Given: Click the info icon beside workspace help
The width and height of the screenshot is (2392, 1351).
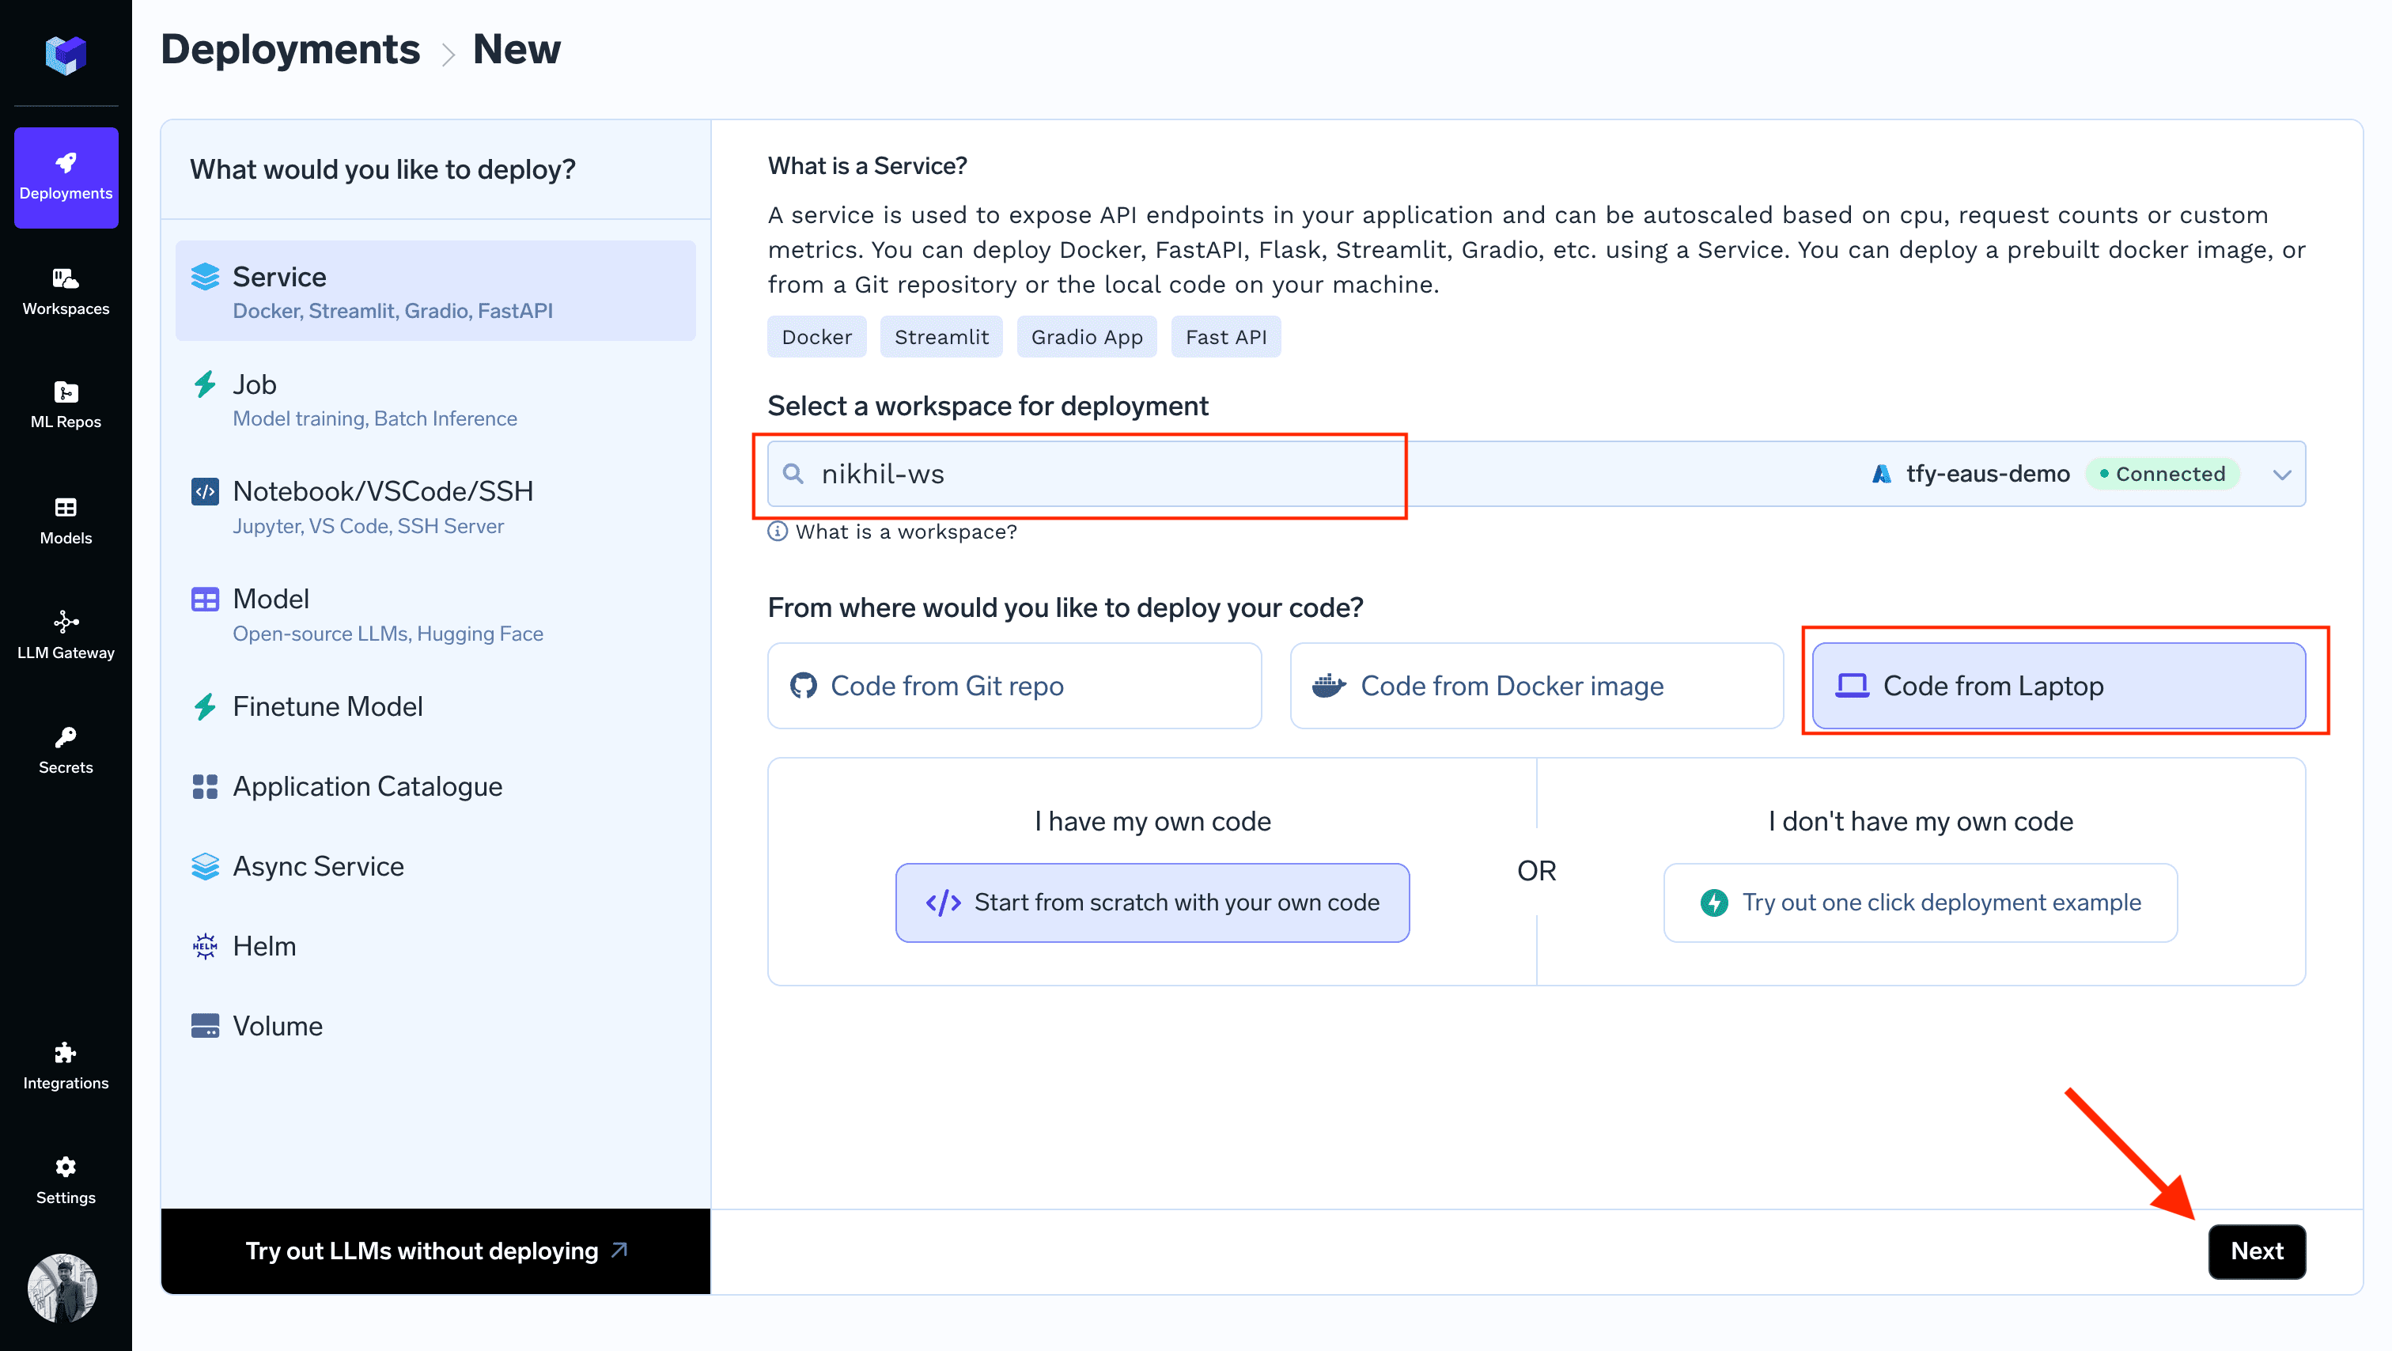Looking at the screenshot, I should tap(778, 532).
